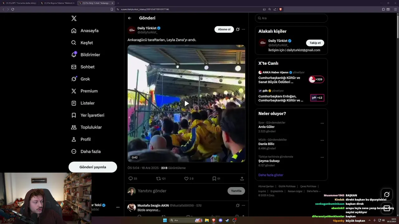This screenshot has width=399, height=224.
Task: Expand Daha fazla menu
Action: [x=86, y=152]
